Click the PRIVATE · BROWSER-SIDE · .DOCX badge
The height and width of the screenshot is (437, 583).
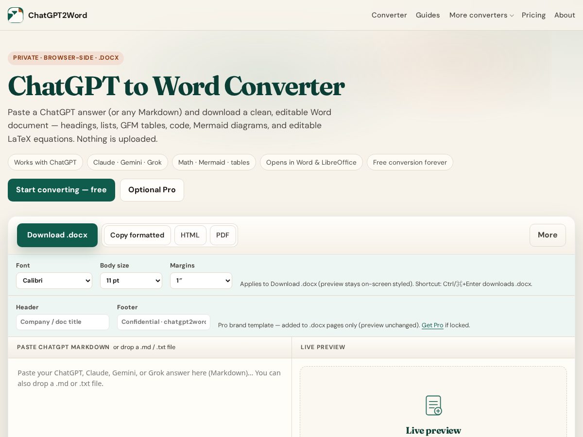tap(66, 58)
